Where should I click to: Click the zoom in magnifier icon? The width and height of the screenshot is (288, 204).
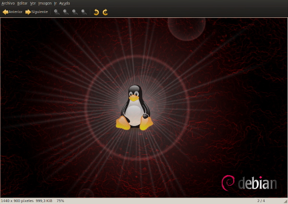(x=57, y=12)
